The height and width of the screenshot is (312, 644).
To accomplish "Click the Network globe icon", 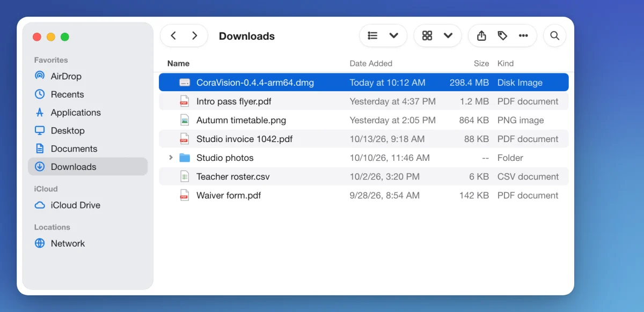I will click(40, 243).
